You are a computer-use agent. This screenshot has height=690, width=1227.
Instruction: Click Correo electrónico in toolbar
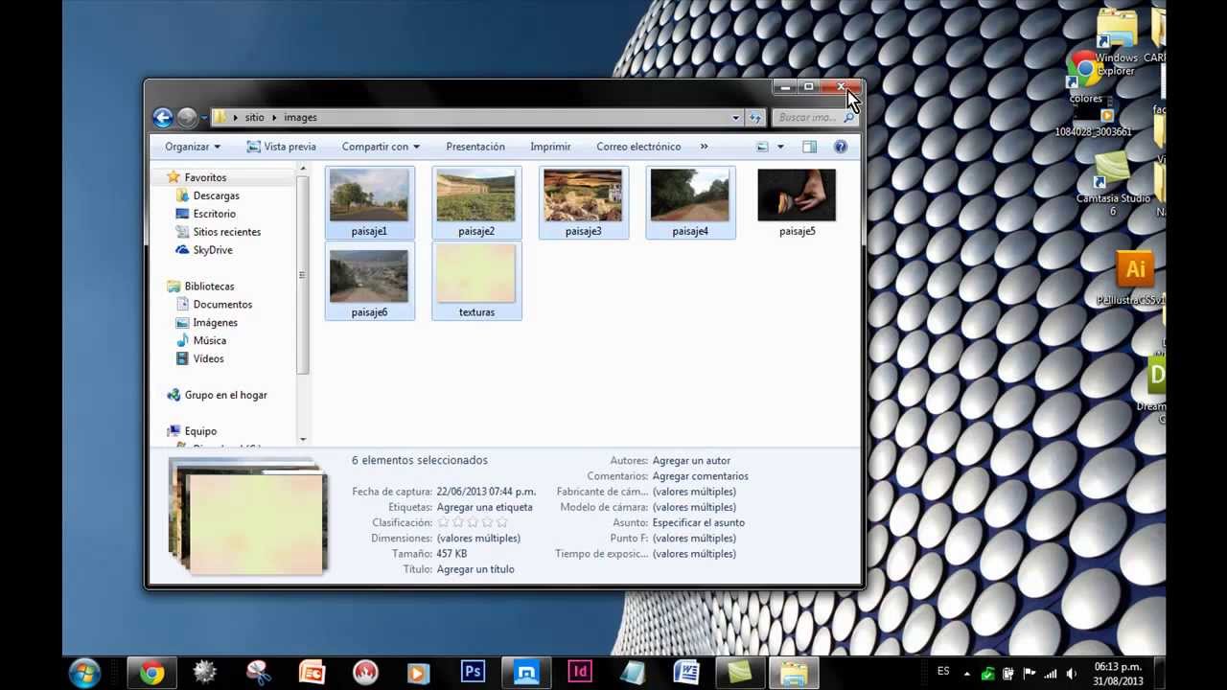[x=638, y=147]
